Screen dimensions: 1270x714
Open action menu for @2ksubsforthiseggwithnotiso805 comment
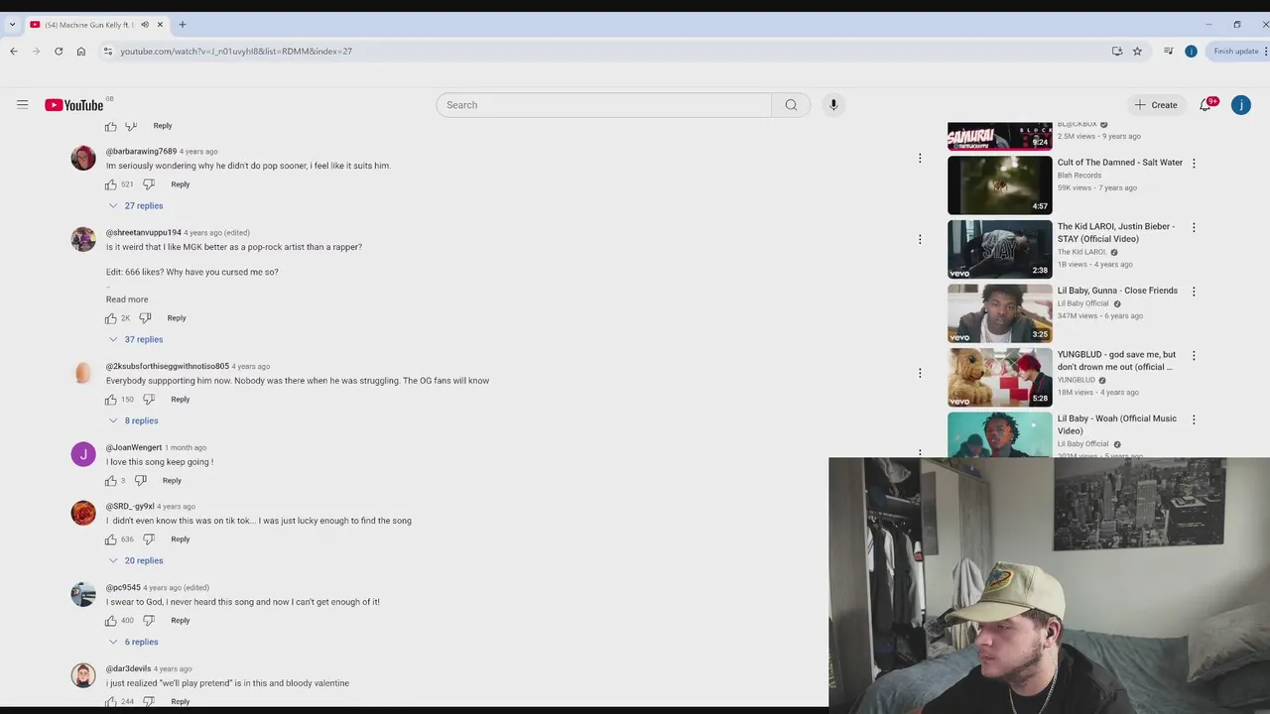920,373
